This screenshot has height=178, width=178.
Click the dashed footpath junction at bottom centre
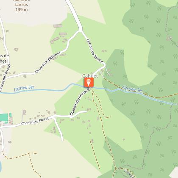point(116,168)
